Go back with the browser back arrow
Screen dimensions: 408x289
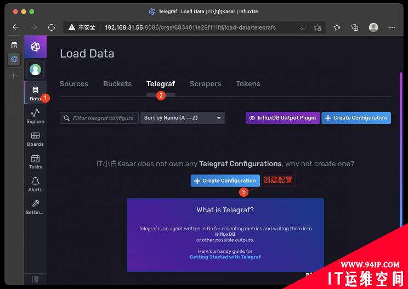[16, 27]
